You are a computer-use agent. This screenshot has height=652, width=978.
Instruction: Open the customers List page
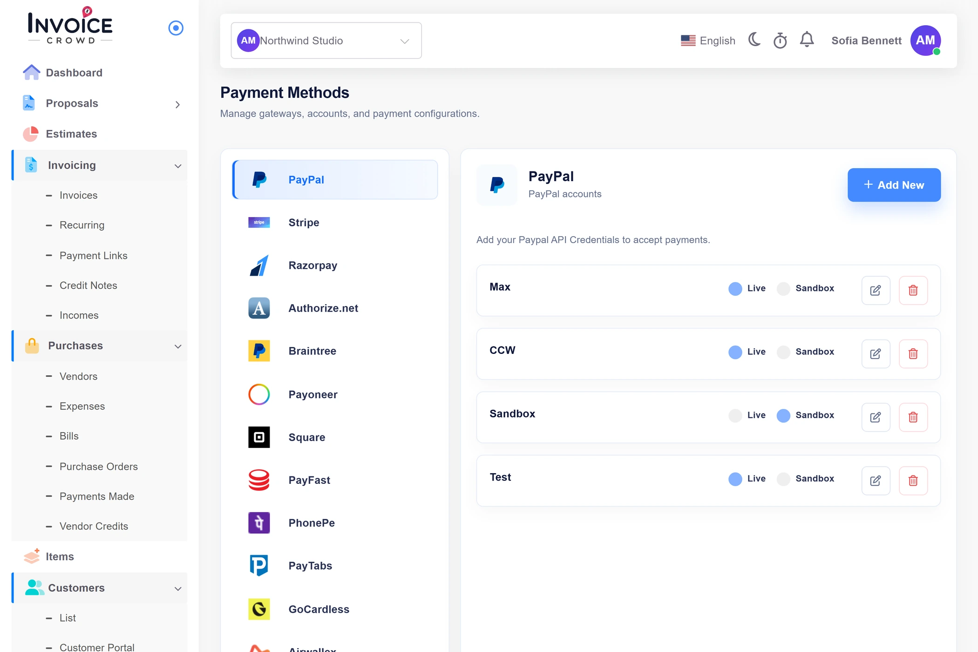68,618
